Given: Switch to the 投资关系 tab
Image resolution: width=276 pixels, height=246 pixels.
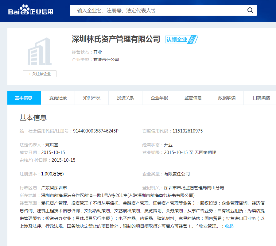Looking at the screenshot, I should click(x=126, y=98).
